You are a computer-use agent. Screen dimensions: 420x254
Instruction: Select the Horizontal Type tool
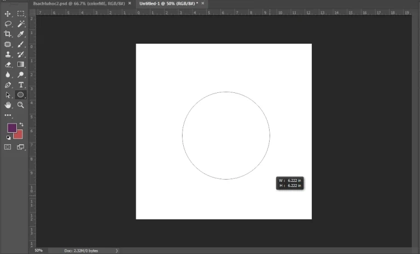pos(21,85)
